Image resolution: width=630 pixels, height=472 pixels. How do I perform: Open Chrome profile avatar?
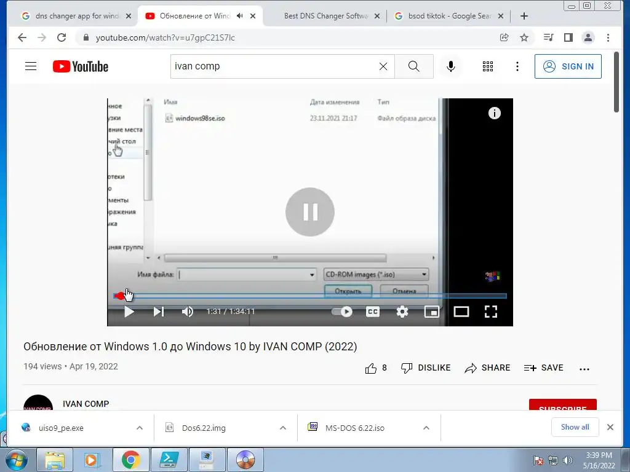(x=588, y=37)
